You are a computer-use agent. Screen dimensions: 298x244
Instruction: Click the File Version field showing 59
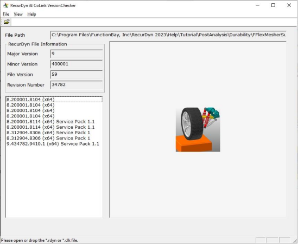tap(77, 75)
